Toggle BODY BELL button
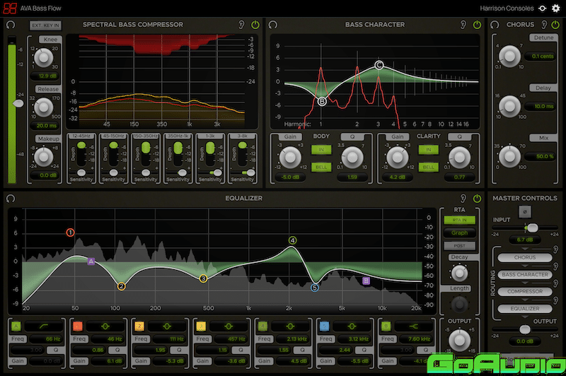Viewport: 566px width, 376px height. tap(321, 167)
